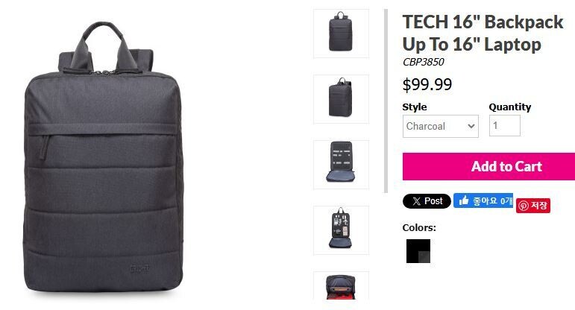
Task: Click the $99.99 price label
Action: click(427, 85)
